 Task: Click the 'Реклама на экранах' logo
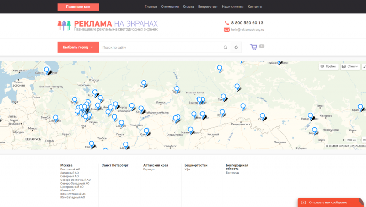coord(108,26)
